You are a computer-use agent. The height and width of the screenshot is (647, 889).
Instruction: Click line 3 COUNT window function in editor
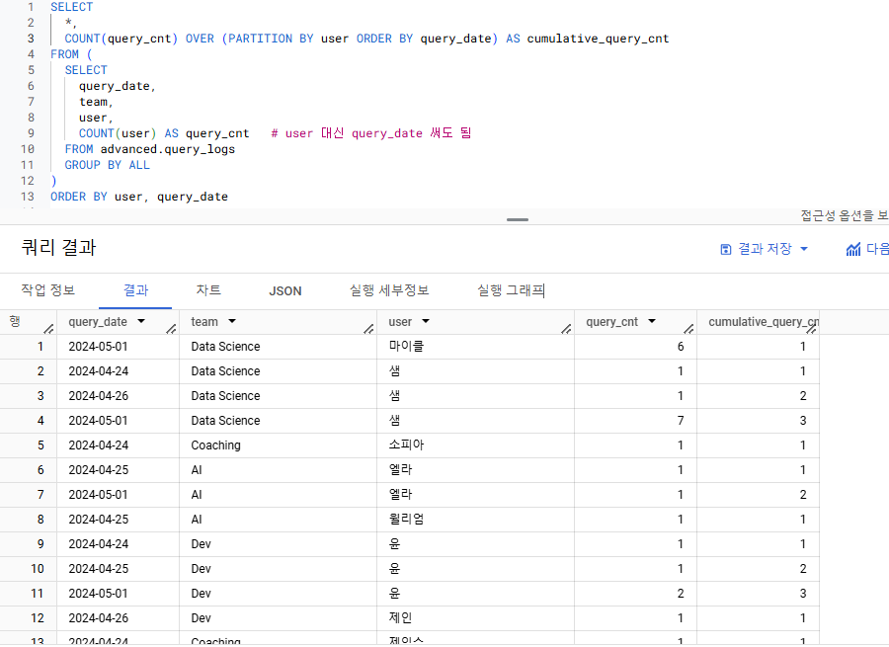pos(366,39)
